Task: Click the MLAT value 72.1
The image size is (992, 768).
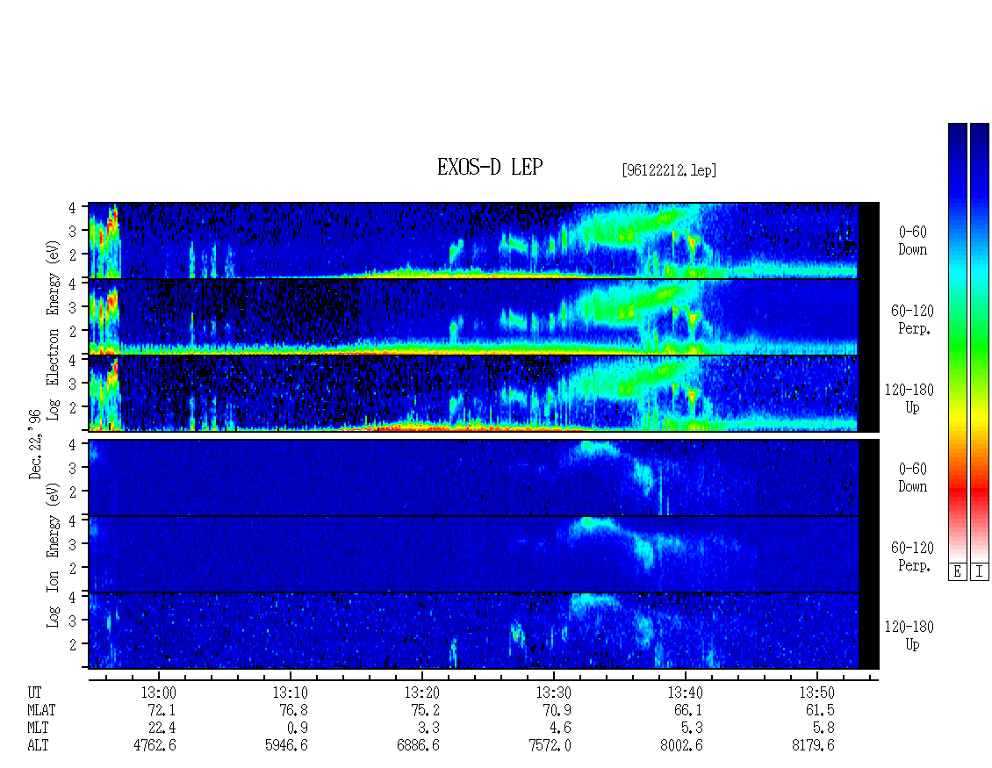Action: coord(162,710)
